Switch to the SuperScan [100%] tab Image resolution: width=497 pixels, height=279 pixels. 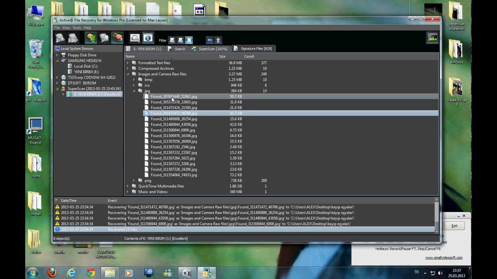coord(210,49)
